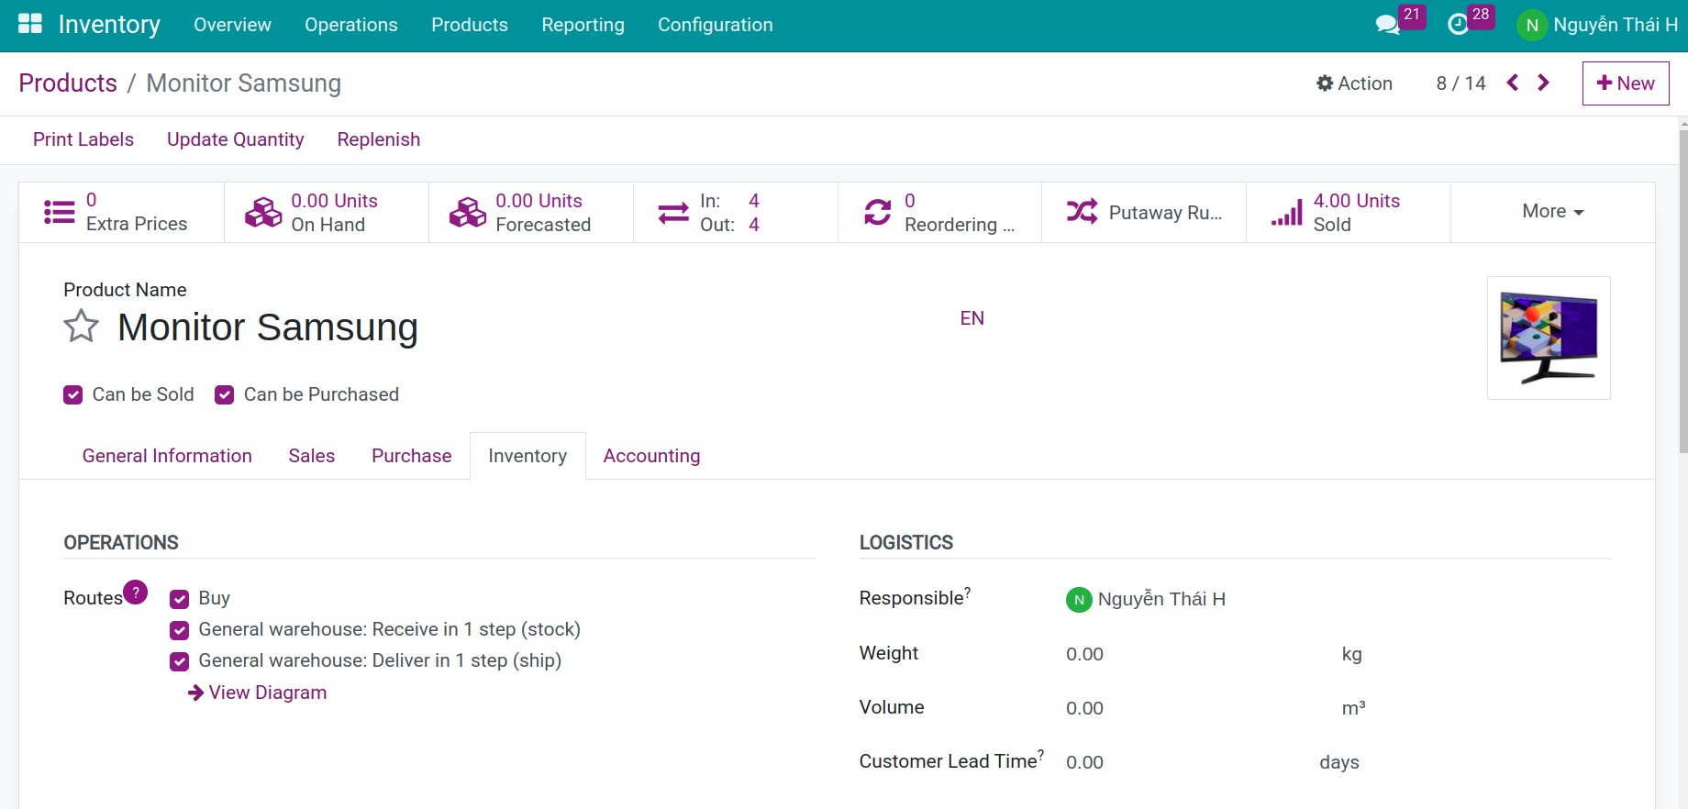Click the Routes help question mark
Image resolution: width=1688 pixels, height=809 pixels.
point(136,593)
